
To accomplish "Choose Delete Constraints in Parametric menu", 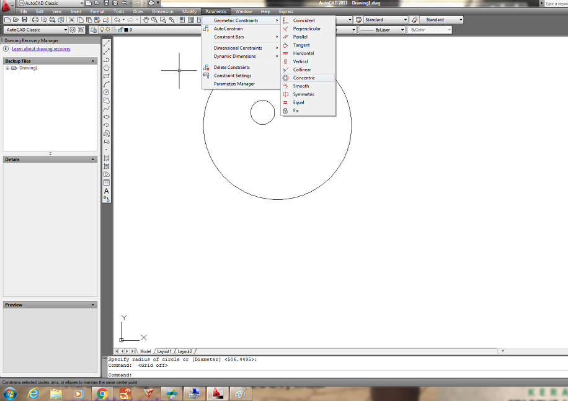I will tap(241, 68).
